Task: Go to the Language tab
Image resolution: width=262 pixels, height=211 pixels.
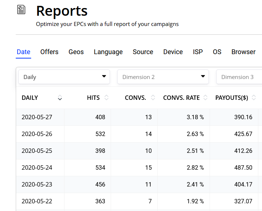Action: (108, 52)
